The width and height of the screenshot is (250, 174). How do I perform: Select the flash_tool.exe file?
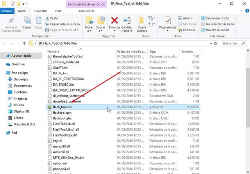123,107
